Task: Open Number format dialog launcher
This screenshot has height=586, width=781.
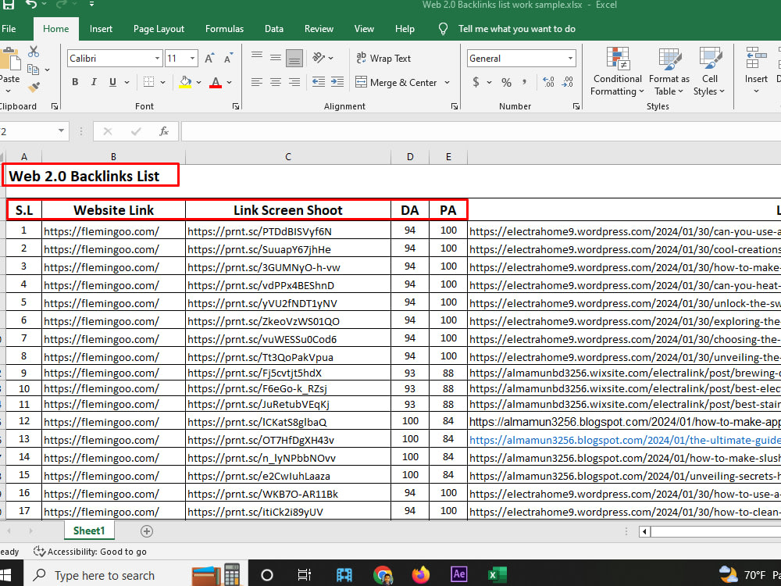Action: tap(576, 106)
